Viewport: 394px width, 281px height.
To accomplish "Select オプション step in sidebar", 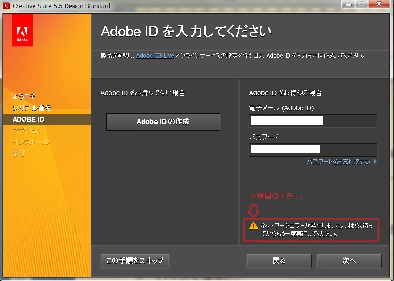I will 28,131.
